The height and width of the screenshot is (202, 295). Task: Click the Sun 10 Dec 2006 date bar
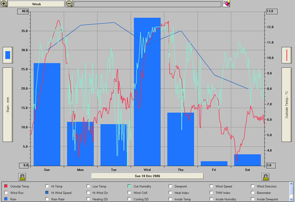pos(147,176)
